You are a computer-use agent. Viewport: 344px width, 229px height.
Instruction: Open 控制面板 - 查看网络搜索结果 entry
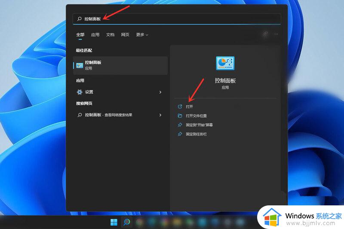coord(120,115)
